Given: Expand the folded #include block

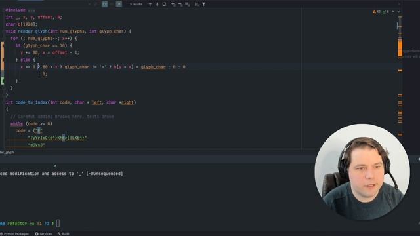Looking at the screenshot, I should click(31, 10).
